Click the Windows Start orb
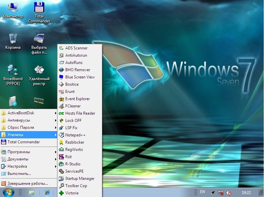 coord(8,192)
